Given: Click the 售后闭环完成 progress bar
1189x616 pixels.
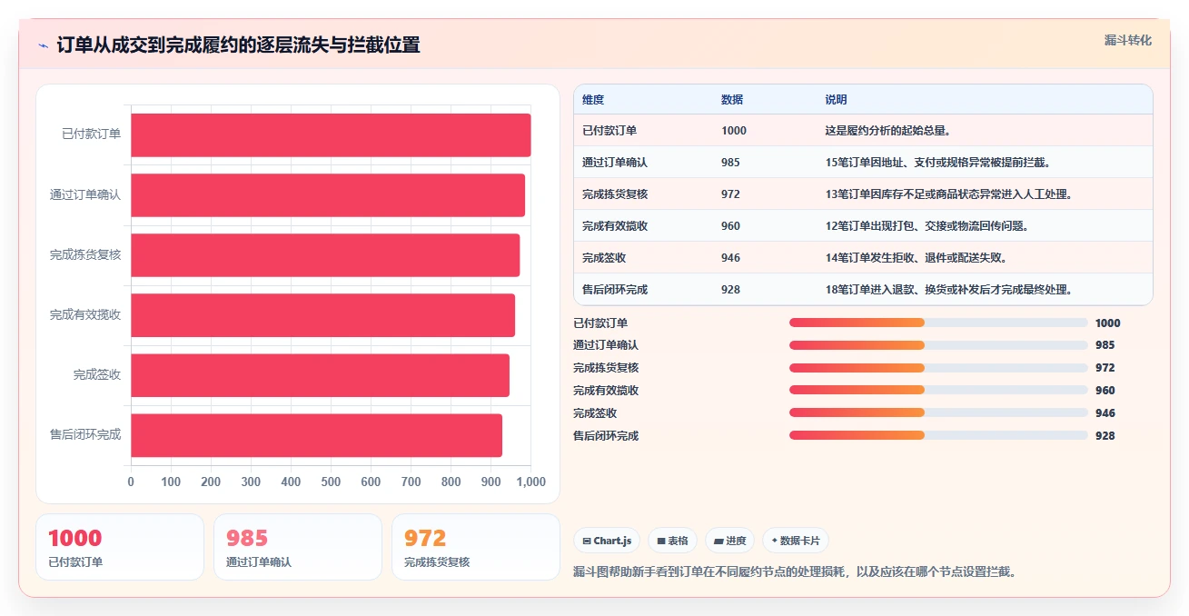Looking at the screenshot, I should (x=938, y=436).
